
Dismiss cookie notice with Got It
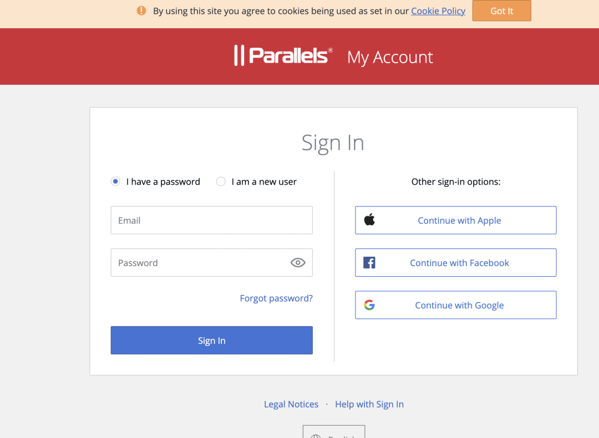tap(501, 11)
